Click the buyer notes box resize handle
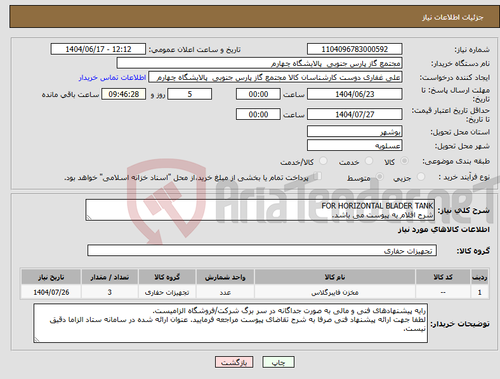This screenshot has height=379, width=500. [37, 340]
